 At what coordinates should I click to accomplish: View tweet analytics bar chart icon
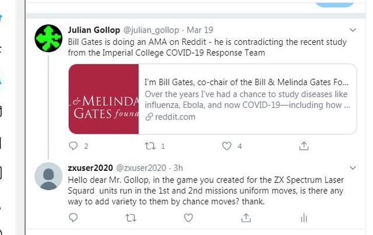point(304,218)
